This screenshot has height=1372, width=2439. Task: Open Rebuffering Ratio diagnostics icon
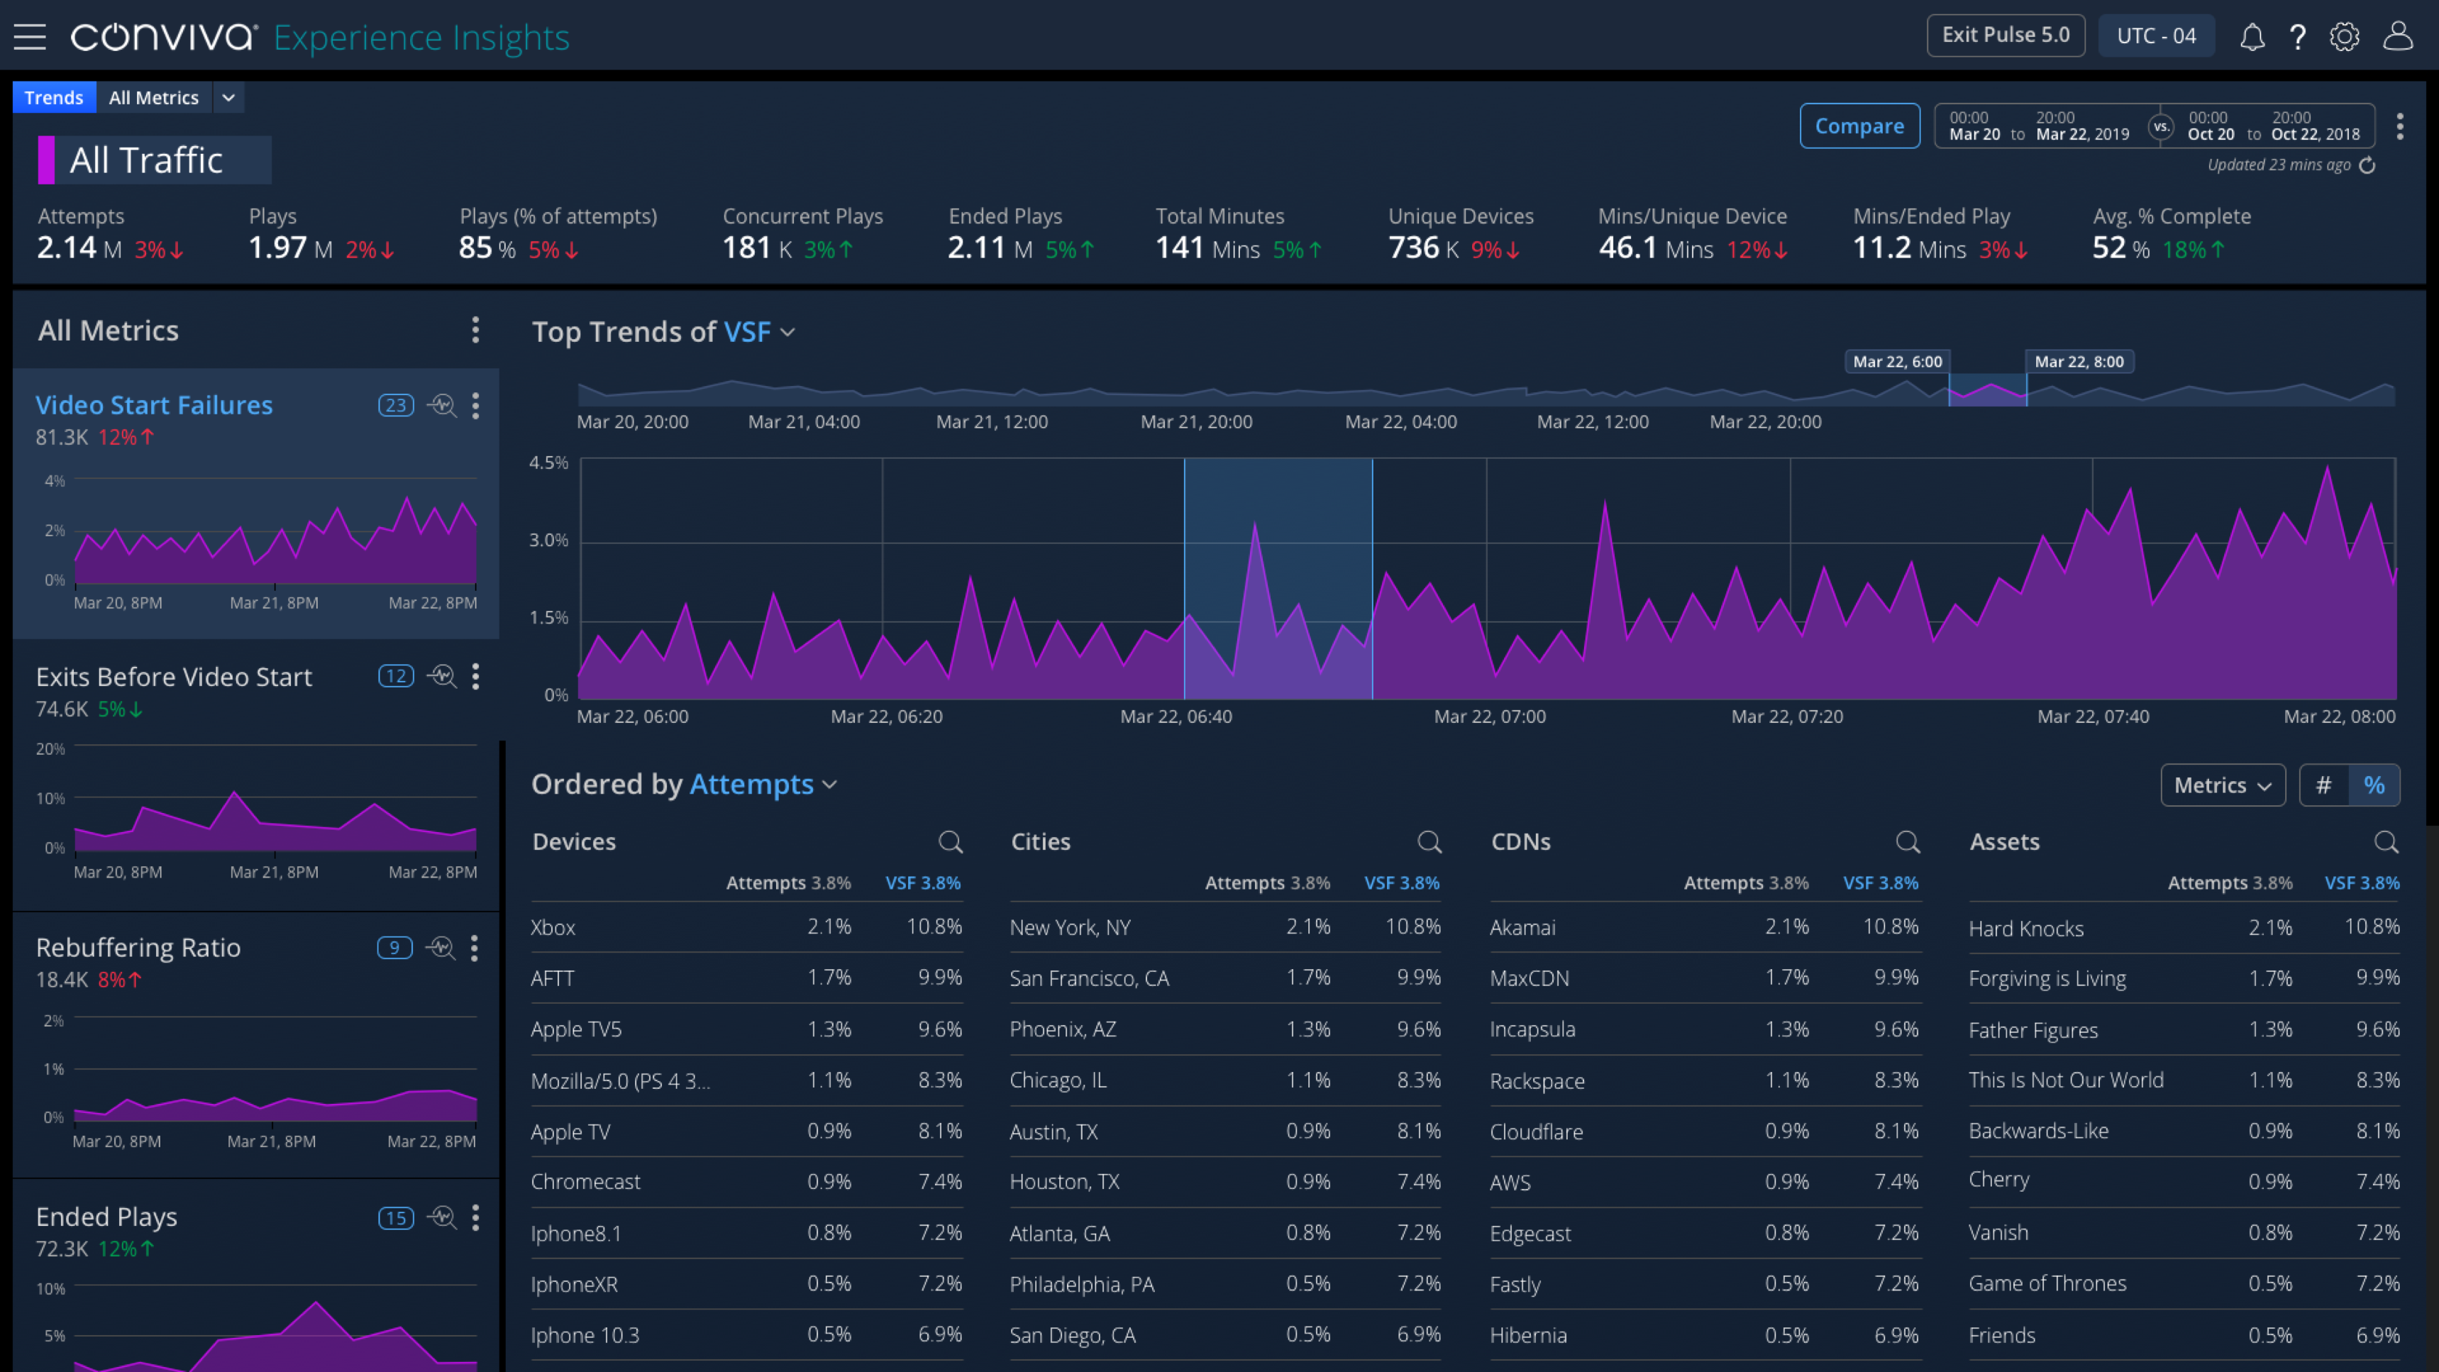pos(441,948)
